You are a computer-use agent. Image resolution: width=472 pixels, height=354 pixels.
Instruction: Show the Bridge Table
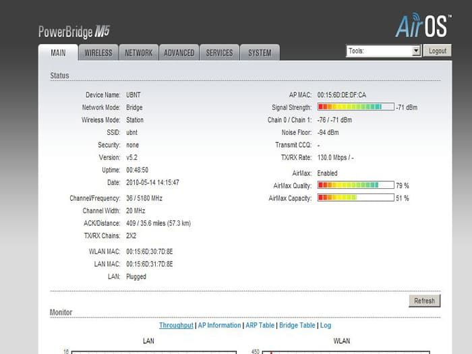point(297,326)
